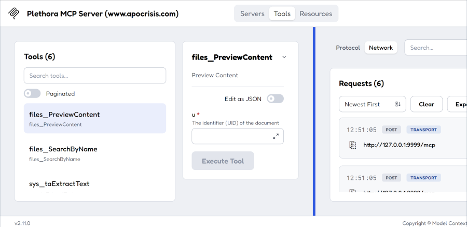Click the Tools (6) heading
Viewport: 467px width, 227px height.
click(39, 56)
